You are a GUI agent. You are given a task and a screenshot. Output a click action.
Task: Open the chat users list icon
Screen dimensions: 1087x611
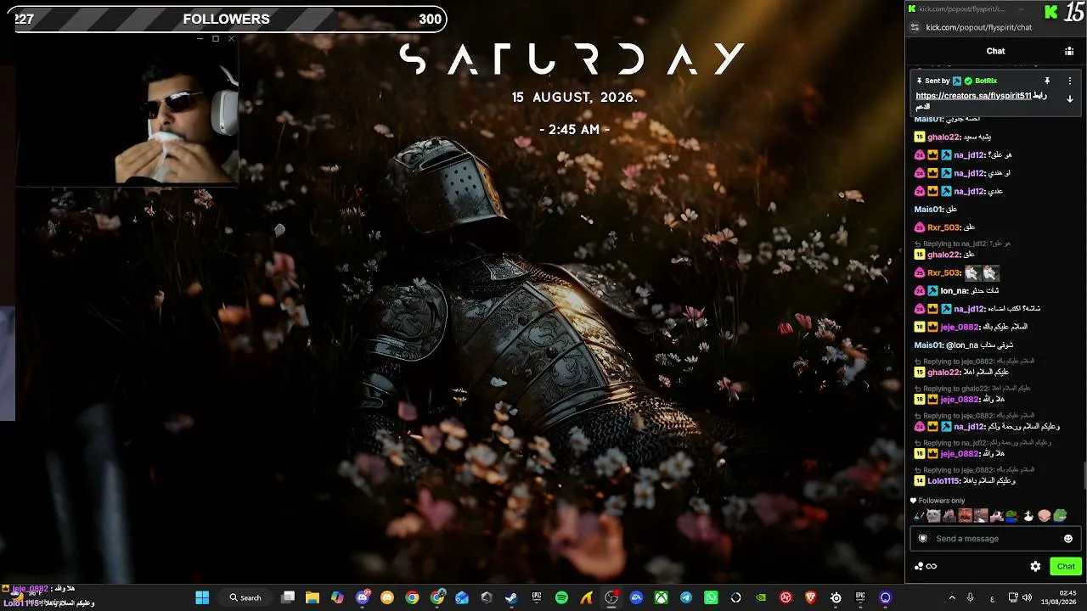pos(1069,51)
